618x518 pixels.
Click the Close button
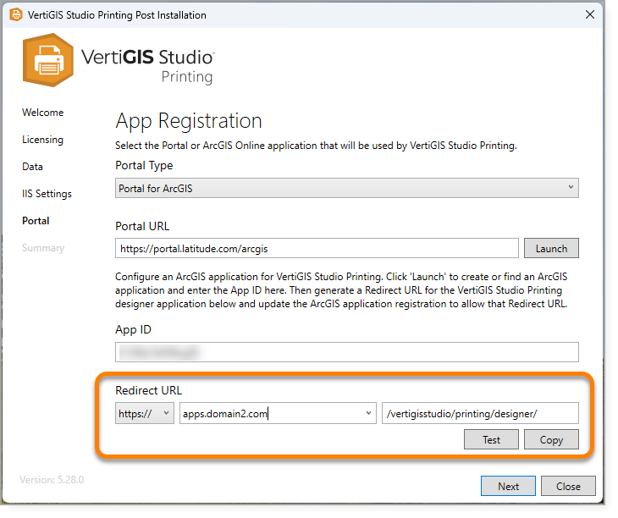click(568, 486)
